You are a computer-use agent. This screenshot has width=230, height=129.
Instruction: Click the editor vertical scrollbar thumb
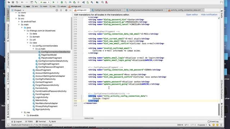[x=219, y=109]
